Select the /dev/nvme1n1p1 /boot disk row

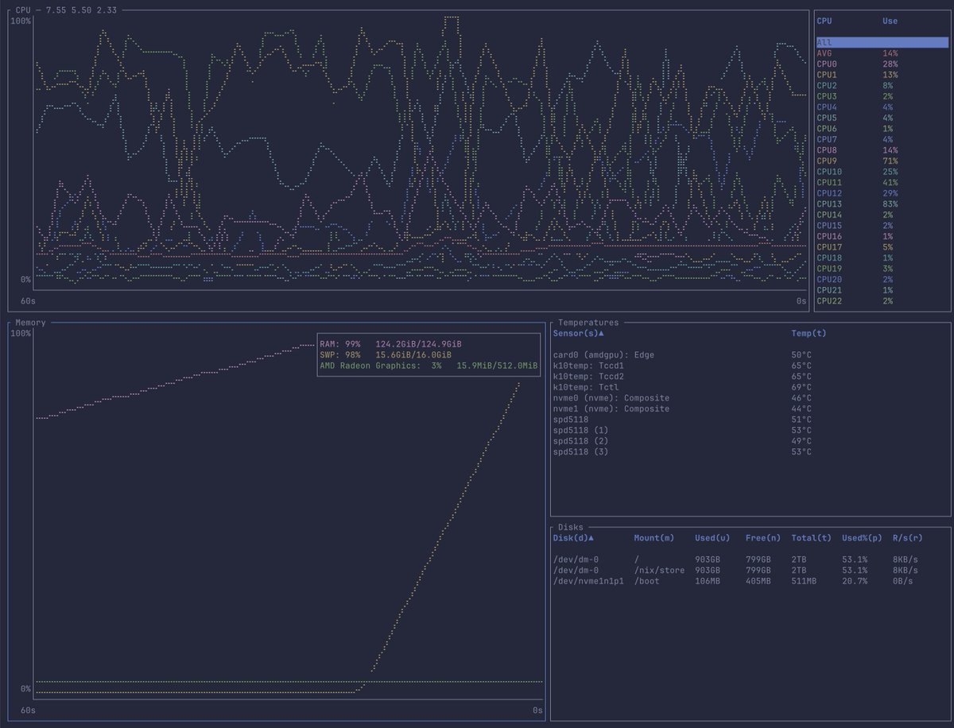[750, 581]
